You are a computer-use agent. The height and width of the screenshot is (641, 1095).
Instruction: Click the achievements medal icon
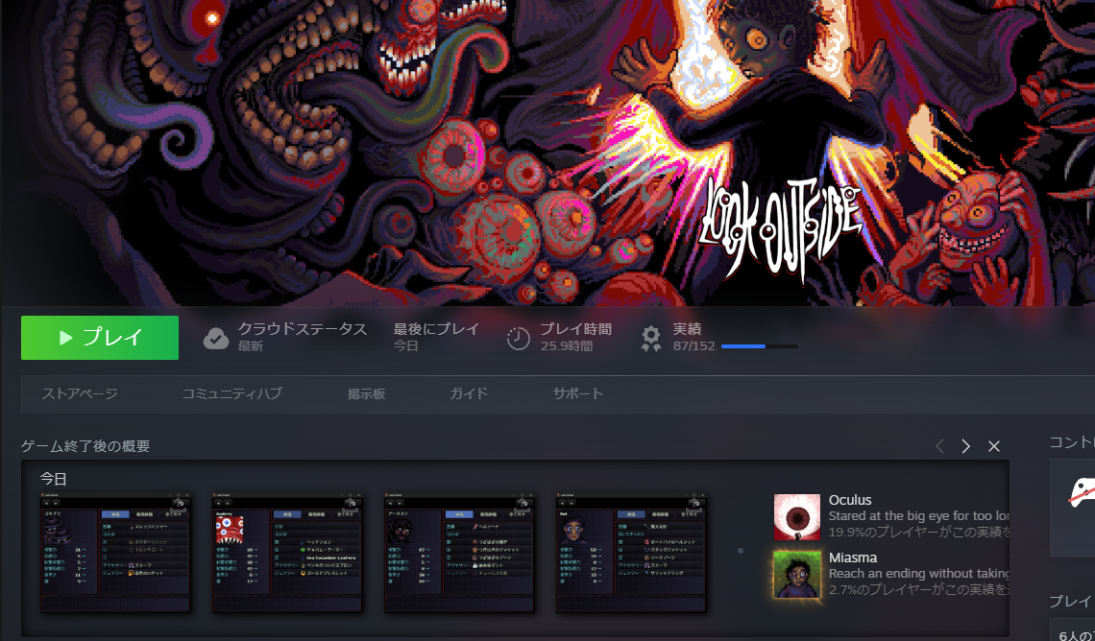651,338
